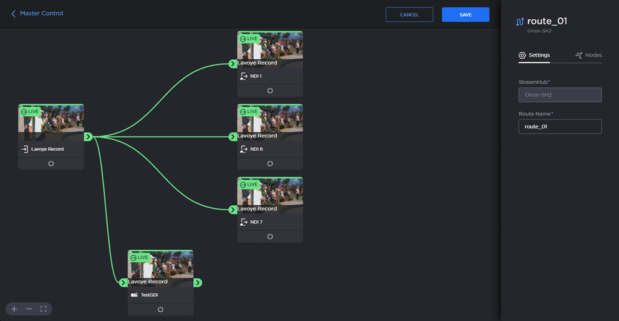Viewport: 619px width, 321px height.
Task: Click the Route Name input field
Action: pyautogui.click(x=560, y=126)
